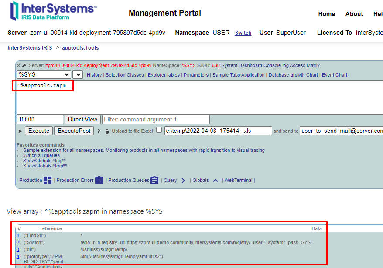
Task: Click the ExecutePost button
Action: point(74,131)
